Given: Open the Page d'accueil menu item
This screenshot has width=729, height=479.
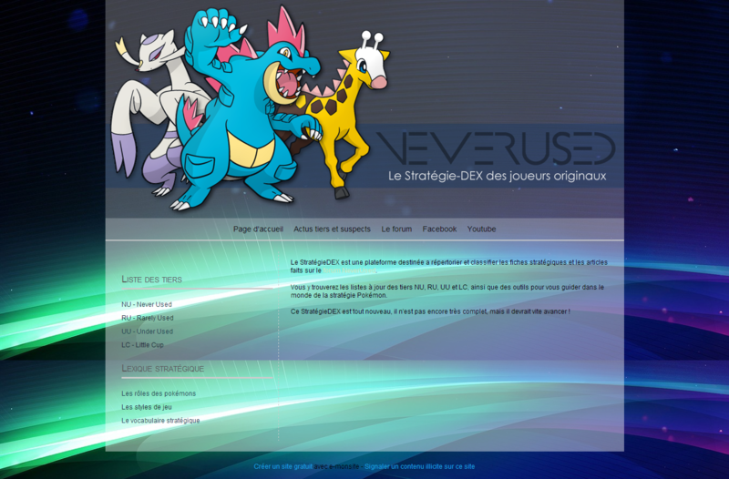Looking at the screenshot, I should [258, 229].
